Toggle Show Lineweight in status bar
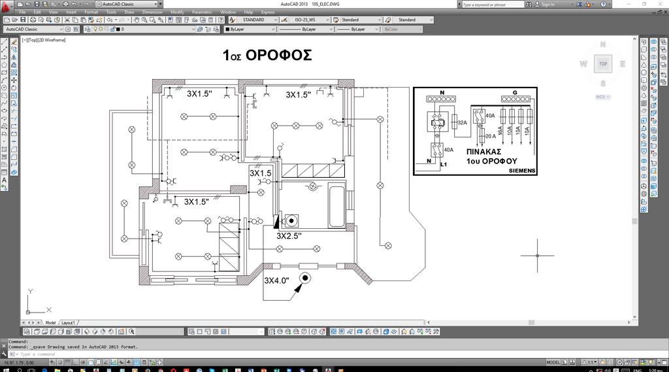Viewport: 669px width, 372px height. point(129,362)
